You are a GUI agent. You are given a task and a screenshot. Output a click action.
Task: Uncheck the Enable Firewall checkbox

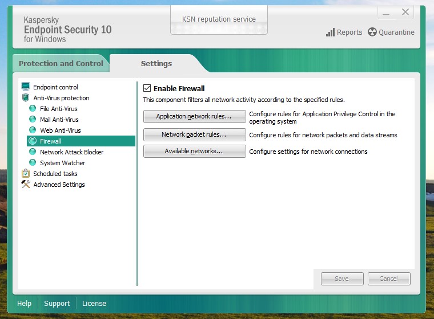click(147, 88)
